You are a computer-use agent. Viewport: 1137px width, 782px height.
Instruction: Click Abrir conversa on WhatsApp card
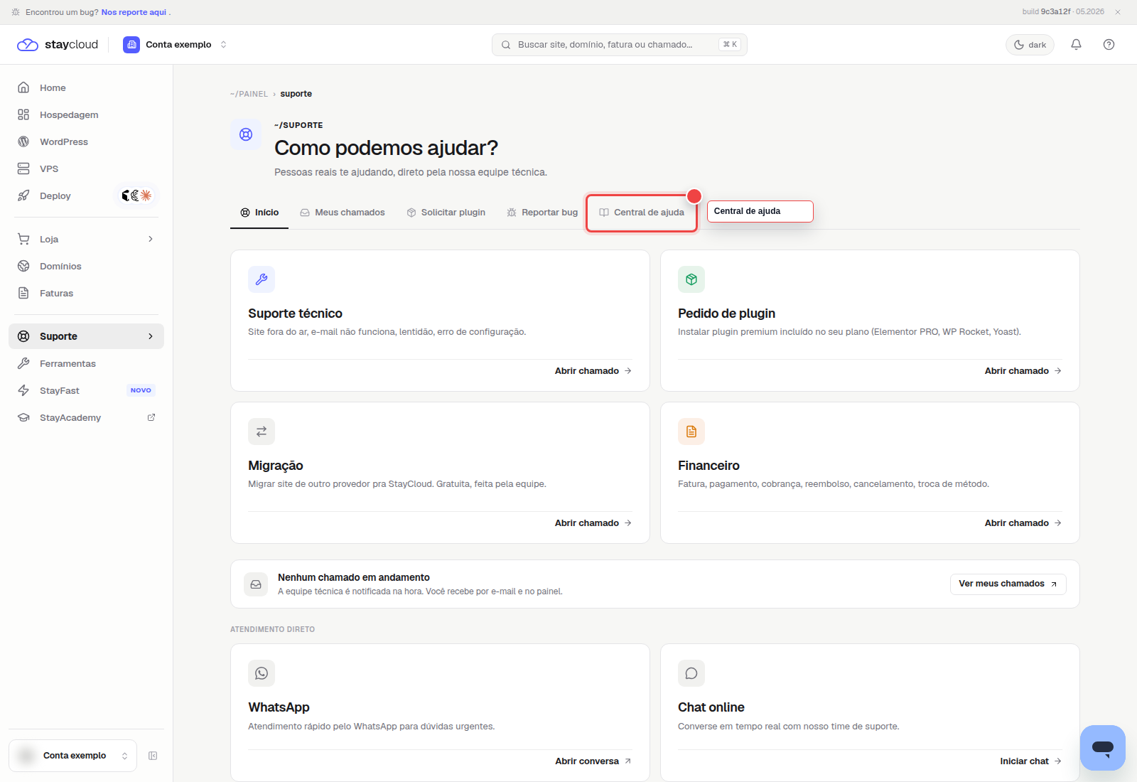click(x=593, y=761)
